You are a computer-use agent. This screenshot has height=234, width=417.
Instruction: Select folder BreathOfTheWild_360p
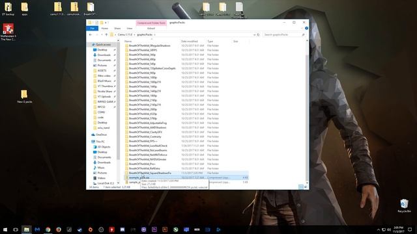tap(142, 55)
